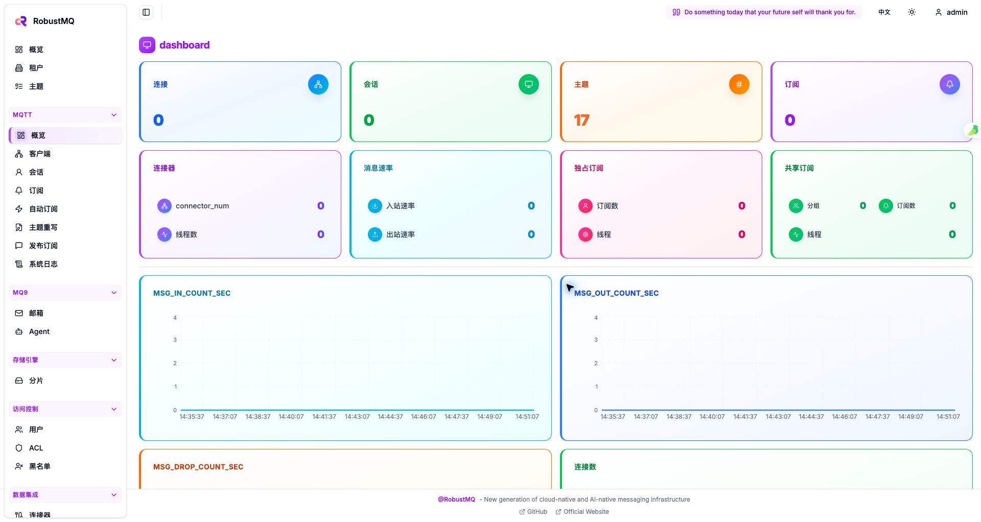Collapse the 存储引擎 sidebar section
Viewport: 981px width, 522px height.
(x=65, y=360)
